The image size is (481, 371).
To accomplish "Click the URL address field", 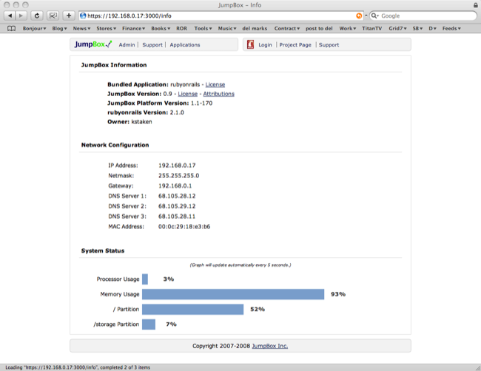I will tap(221, 16).
